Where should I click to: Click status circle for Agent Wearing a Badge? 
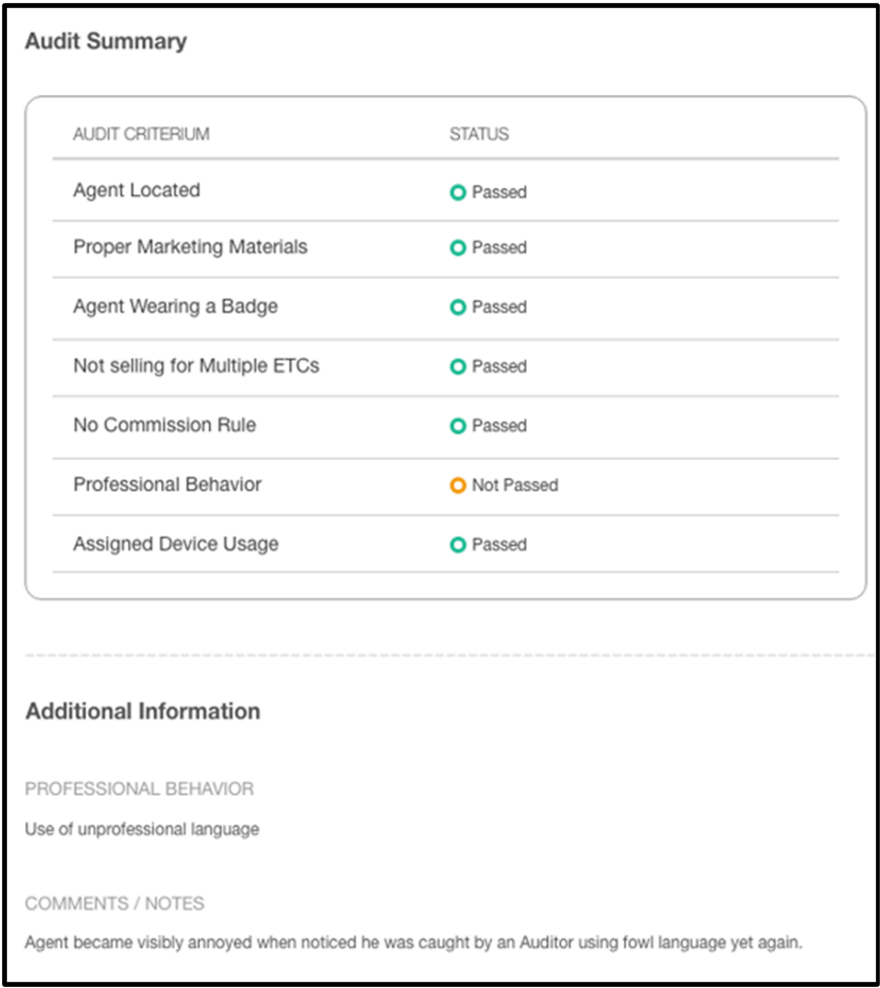(458, 307)
